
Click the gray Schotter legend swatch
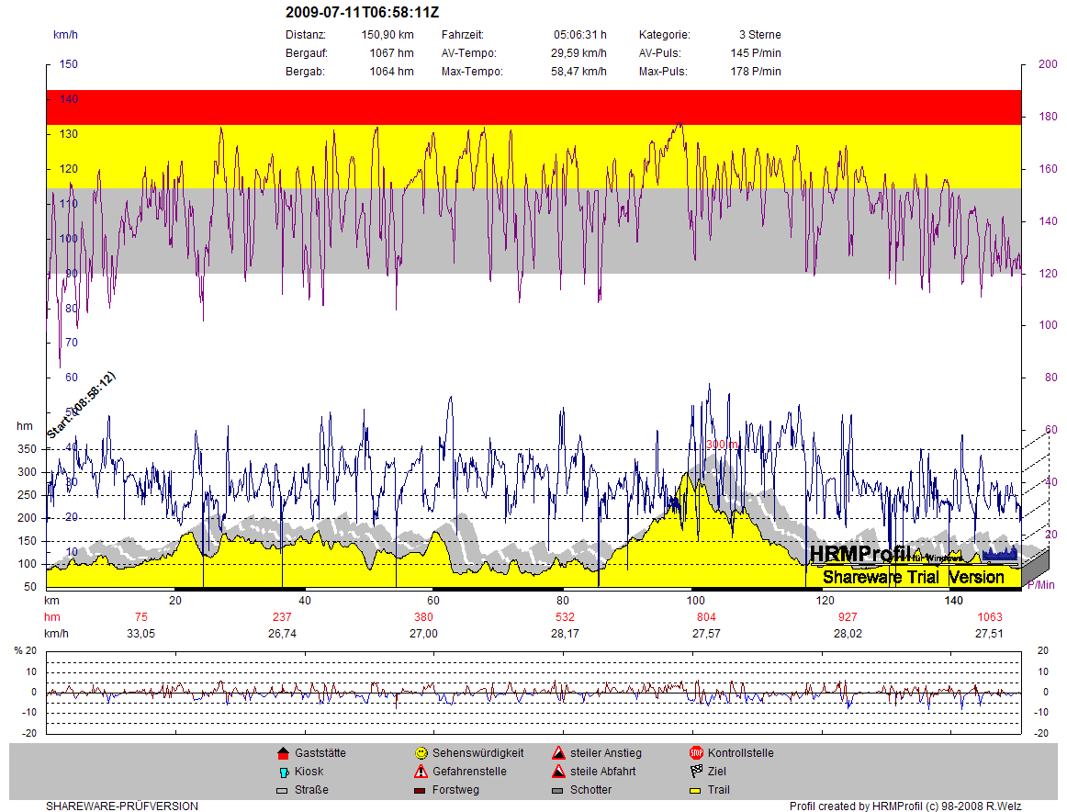558,790
